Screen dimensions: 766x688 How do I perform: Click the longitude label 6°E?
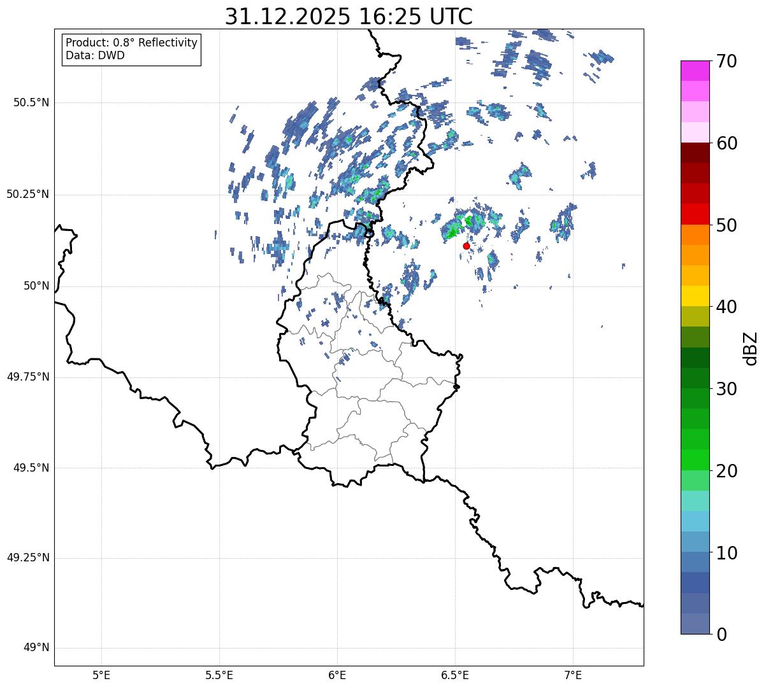337,675
